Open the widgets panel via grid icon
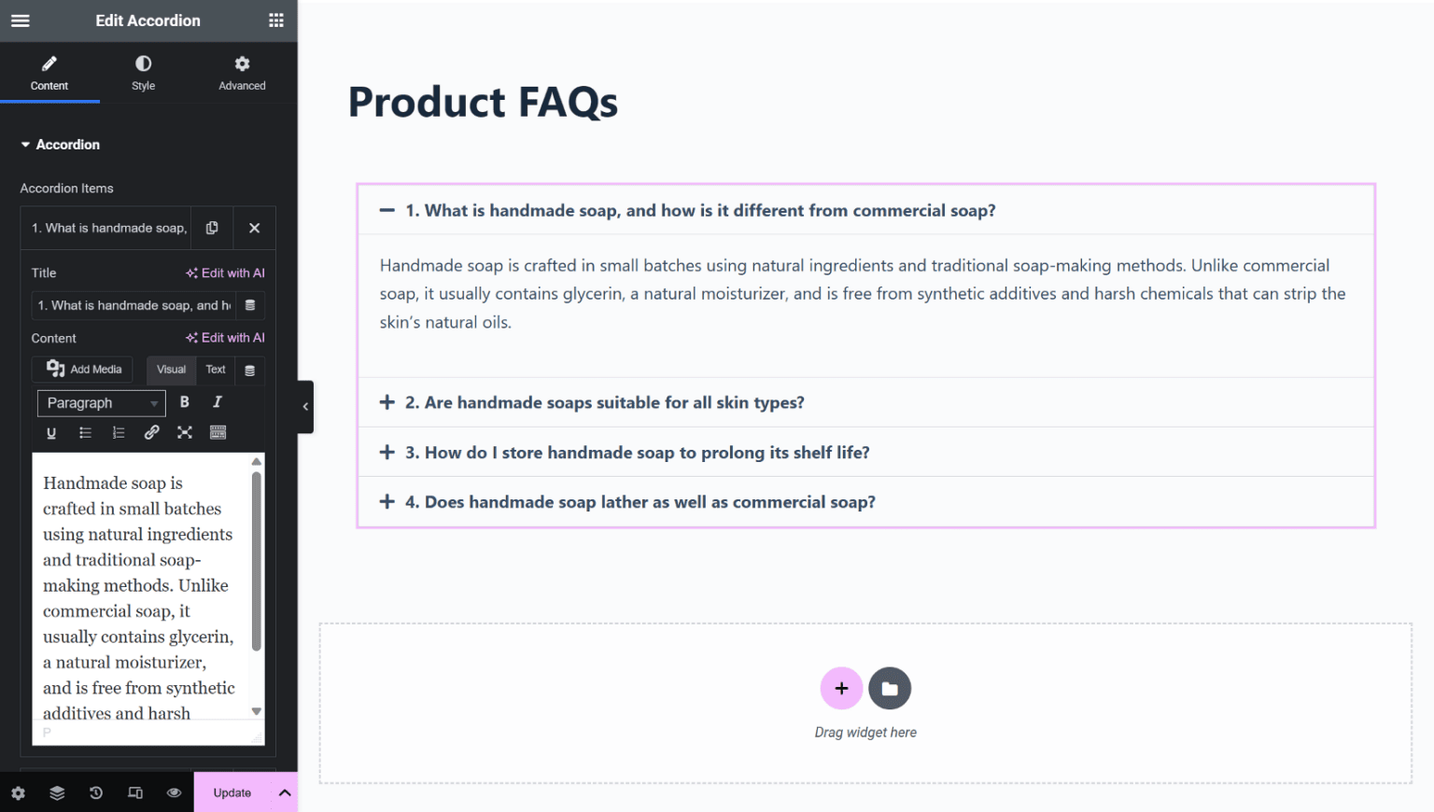Image resolution: width=1434 pixels, height=812 pixels. click(275, 20)
